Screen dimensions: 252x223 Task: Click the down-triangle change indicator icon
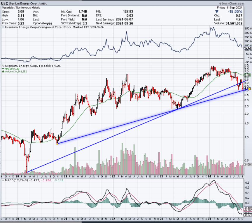(x=216, y=12)
